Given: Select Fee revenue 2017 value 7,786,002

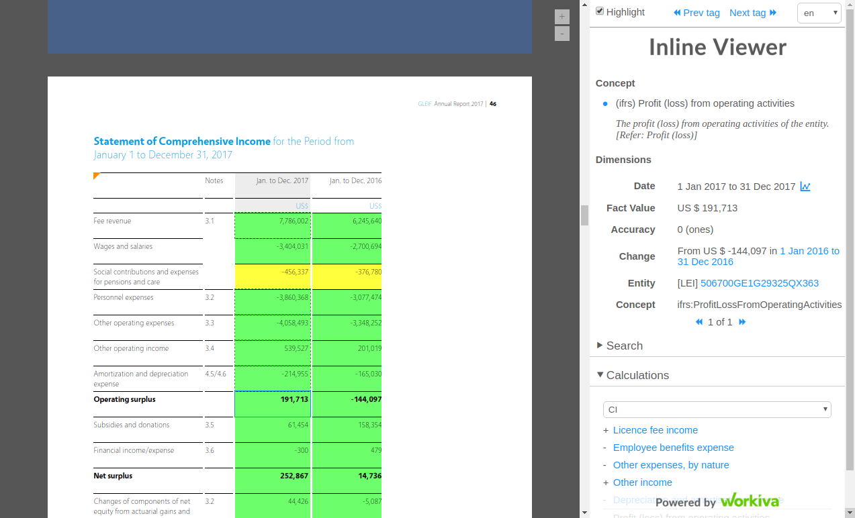Looking at the screenshot, I should click(273, 226).
